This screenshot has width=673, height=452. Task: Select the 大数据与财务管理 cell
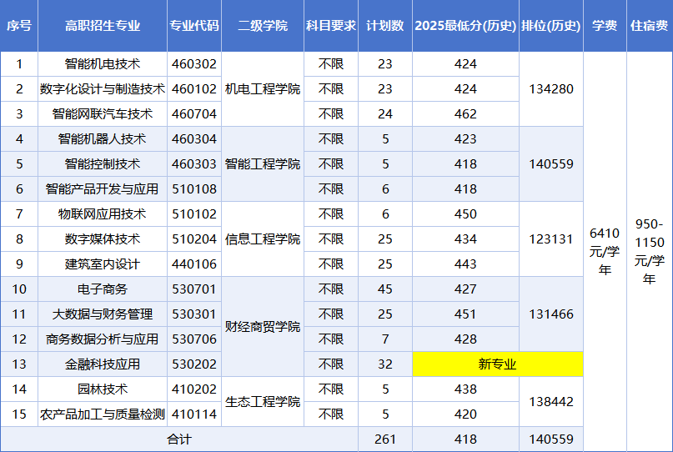[103, 314]
